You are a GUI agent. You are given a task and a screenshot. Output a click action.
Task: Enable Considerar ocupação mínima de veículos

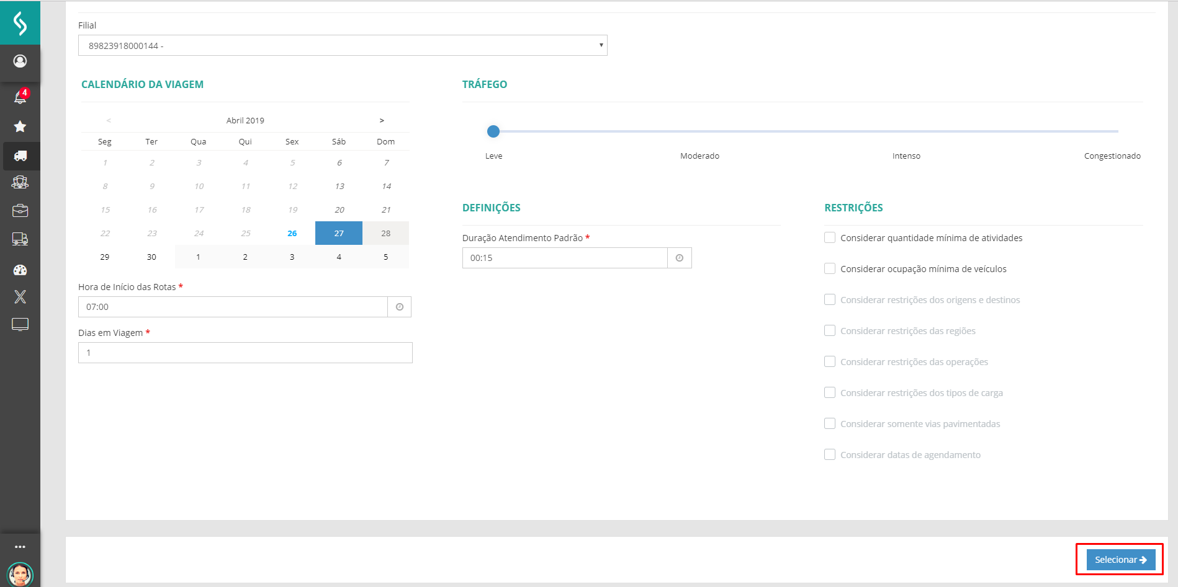pyautogui.click(x=830, y=268)
